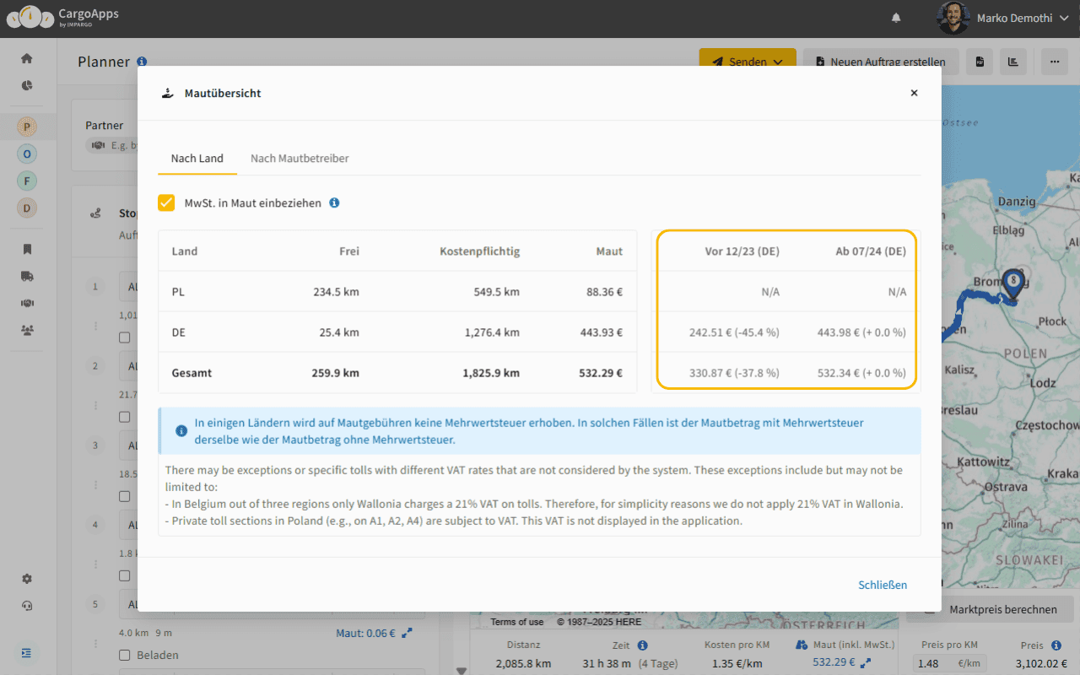Click the info icon next to Planner
The image size is (1080, 675).
pos(142,62)
